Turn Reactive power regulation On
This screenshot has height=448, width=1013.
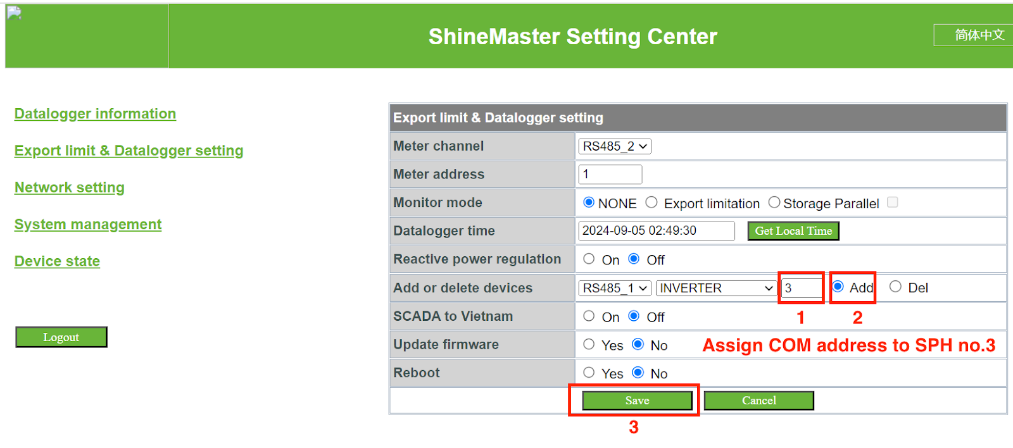(x=589, y=259)
